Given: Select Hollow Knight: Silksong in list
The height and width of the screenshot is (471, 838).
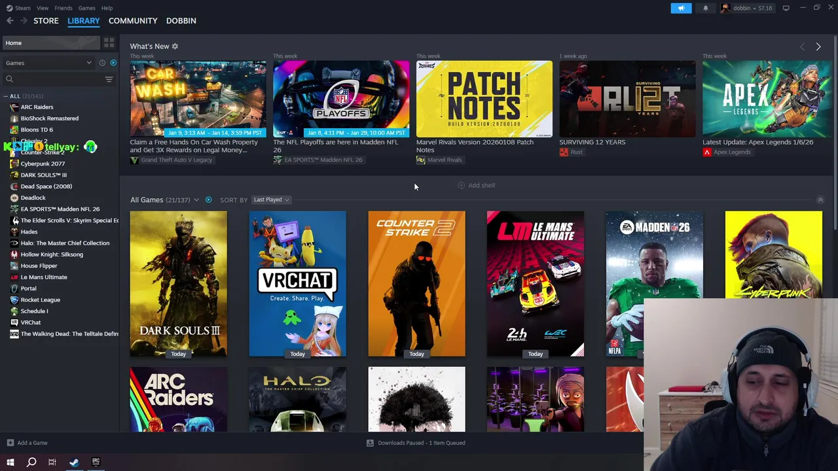Looking at the screenshot, I should [52, 254].
